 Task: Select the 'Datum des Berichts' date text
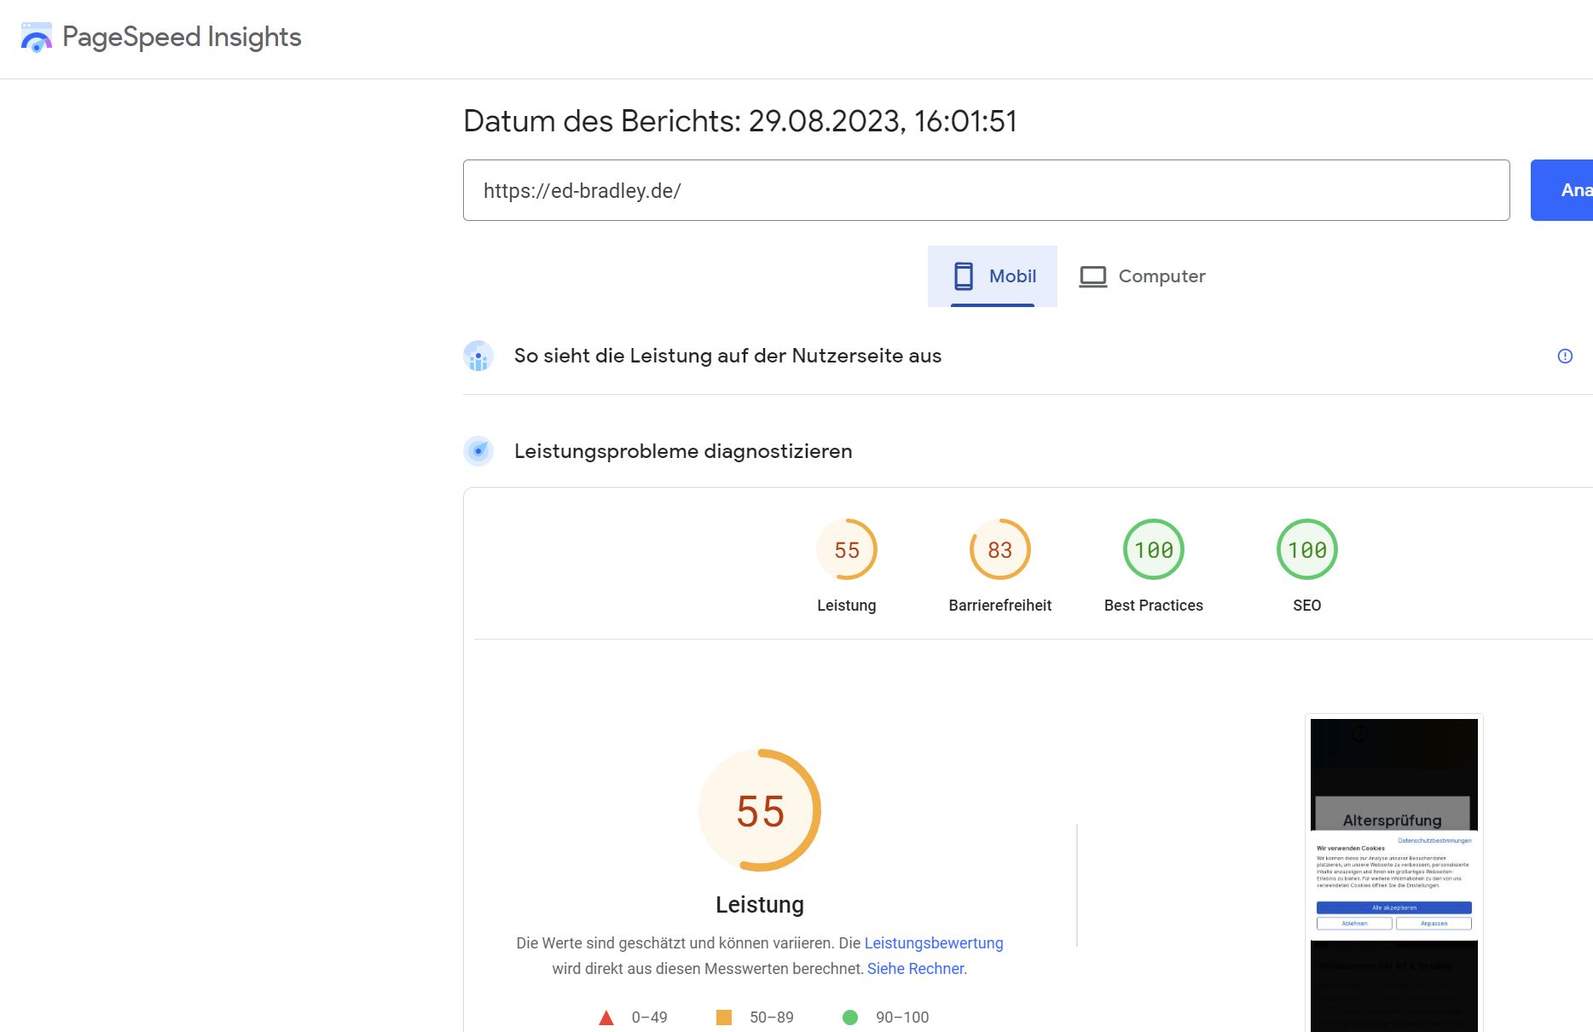(x=740, y=121)
